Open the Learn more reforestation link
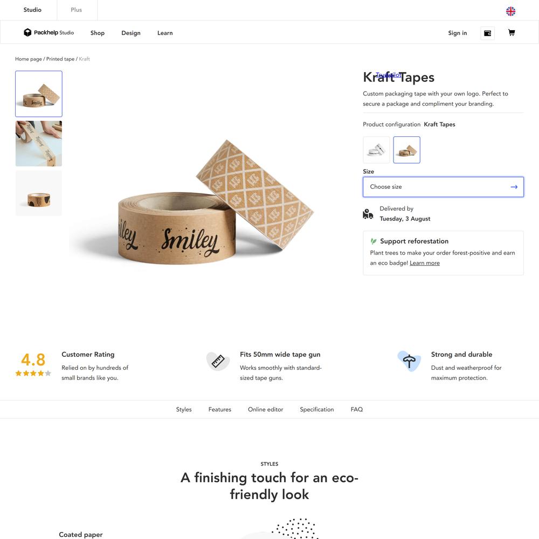 (x=425, y=263)
